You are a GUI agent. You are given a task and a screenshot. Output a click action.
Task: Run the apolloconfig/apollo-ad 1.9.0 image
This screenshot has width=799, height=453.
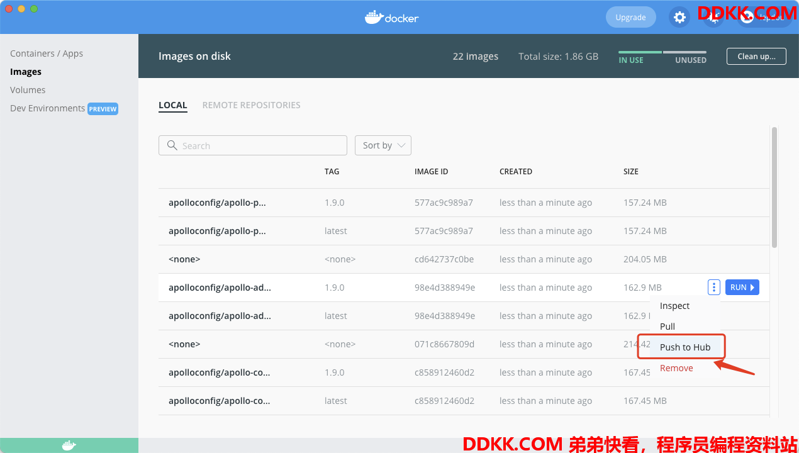click(x=742, y=288)
